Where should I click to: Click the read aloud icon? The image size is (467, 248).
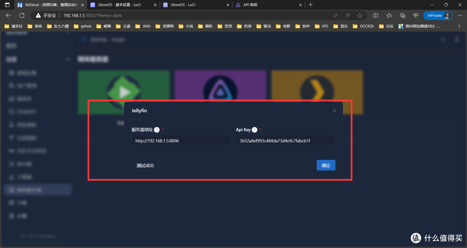348,16
